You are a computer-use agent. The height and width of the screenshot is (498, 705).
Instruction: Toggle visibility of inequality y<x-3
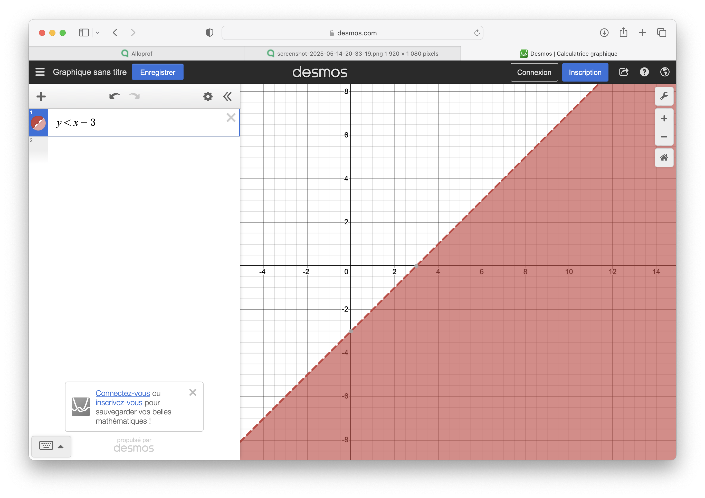point(38,123)
